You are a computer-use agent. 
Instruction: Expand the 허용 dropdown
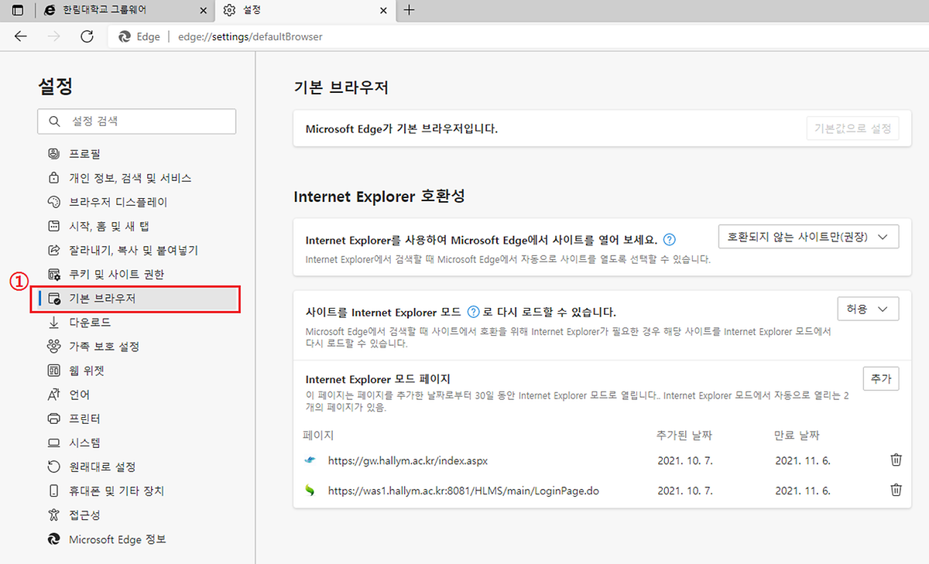[x=867, y=309]
